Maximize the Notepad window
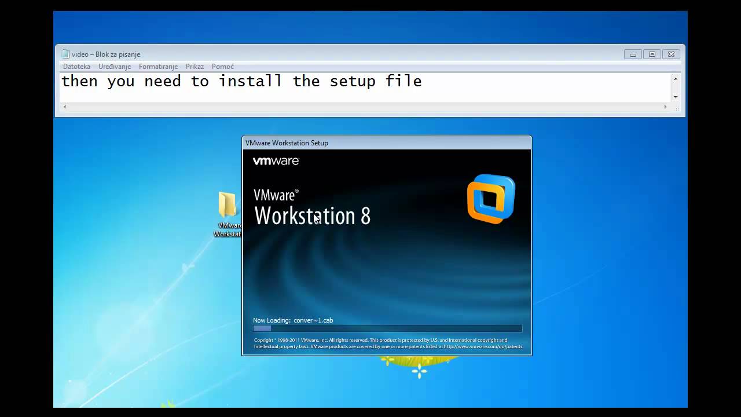Image resolution: width=741 pixels, height=417 pixels. coord(652,54)
